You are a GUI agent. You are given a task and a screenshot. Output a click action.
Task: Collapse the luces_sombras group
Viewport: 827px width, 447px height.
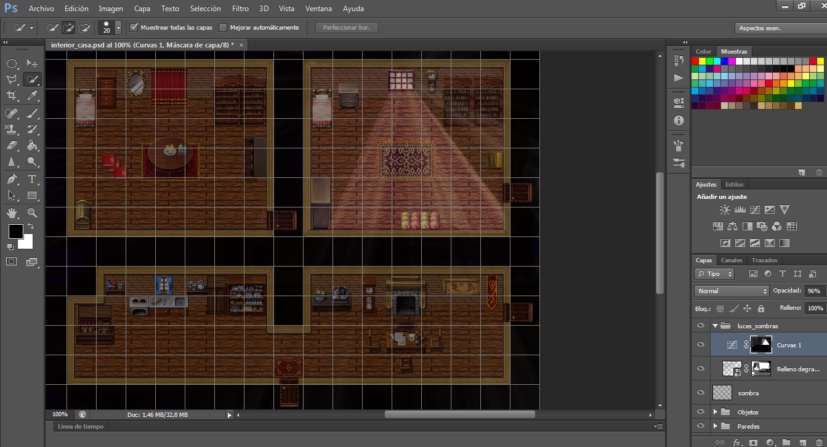pyautogui.click(x=715, y=326)
